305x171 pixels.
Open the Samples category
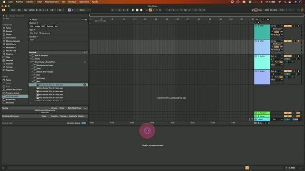10,60
